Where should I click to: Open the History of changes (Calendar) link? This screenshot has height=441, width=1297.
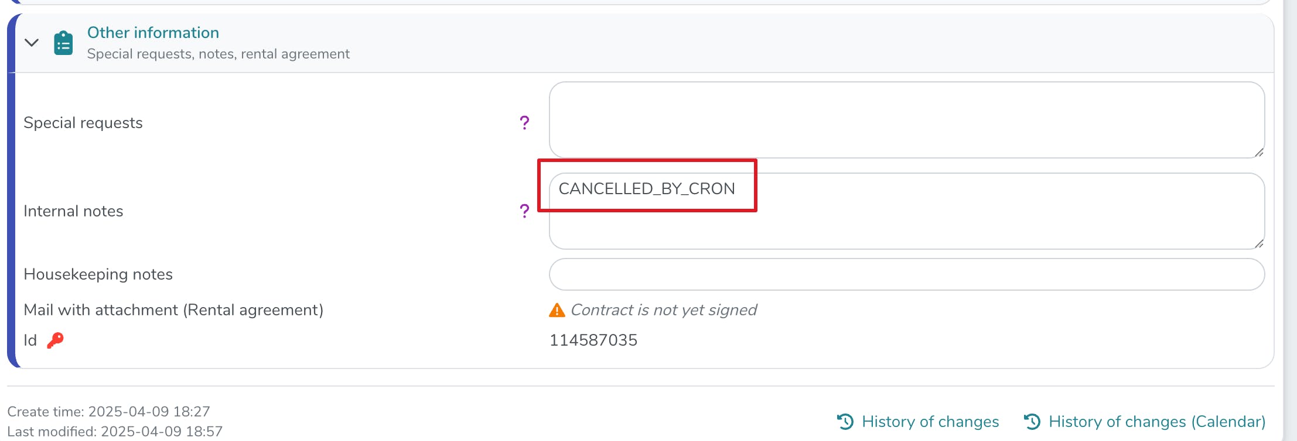[x=1156, y=422]
